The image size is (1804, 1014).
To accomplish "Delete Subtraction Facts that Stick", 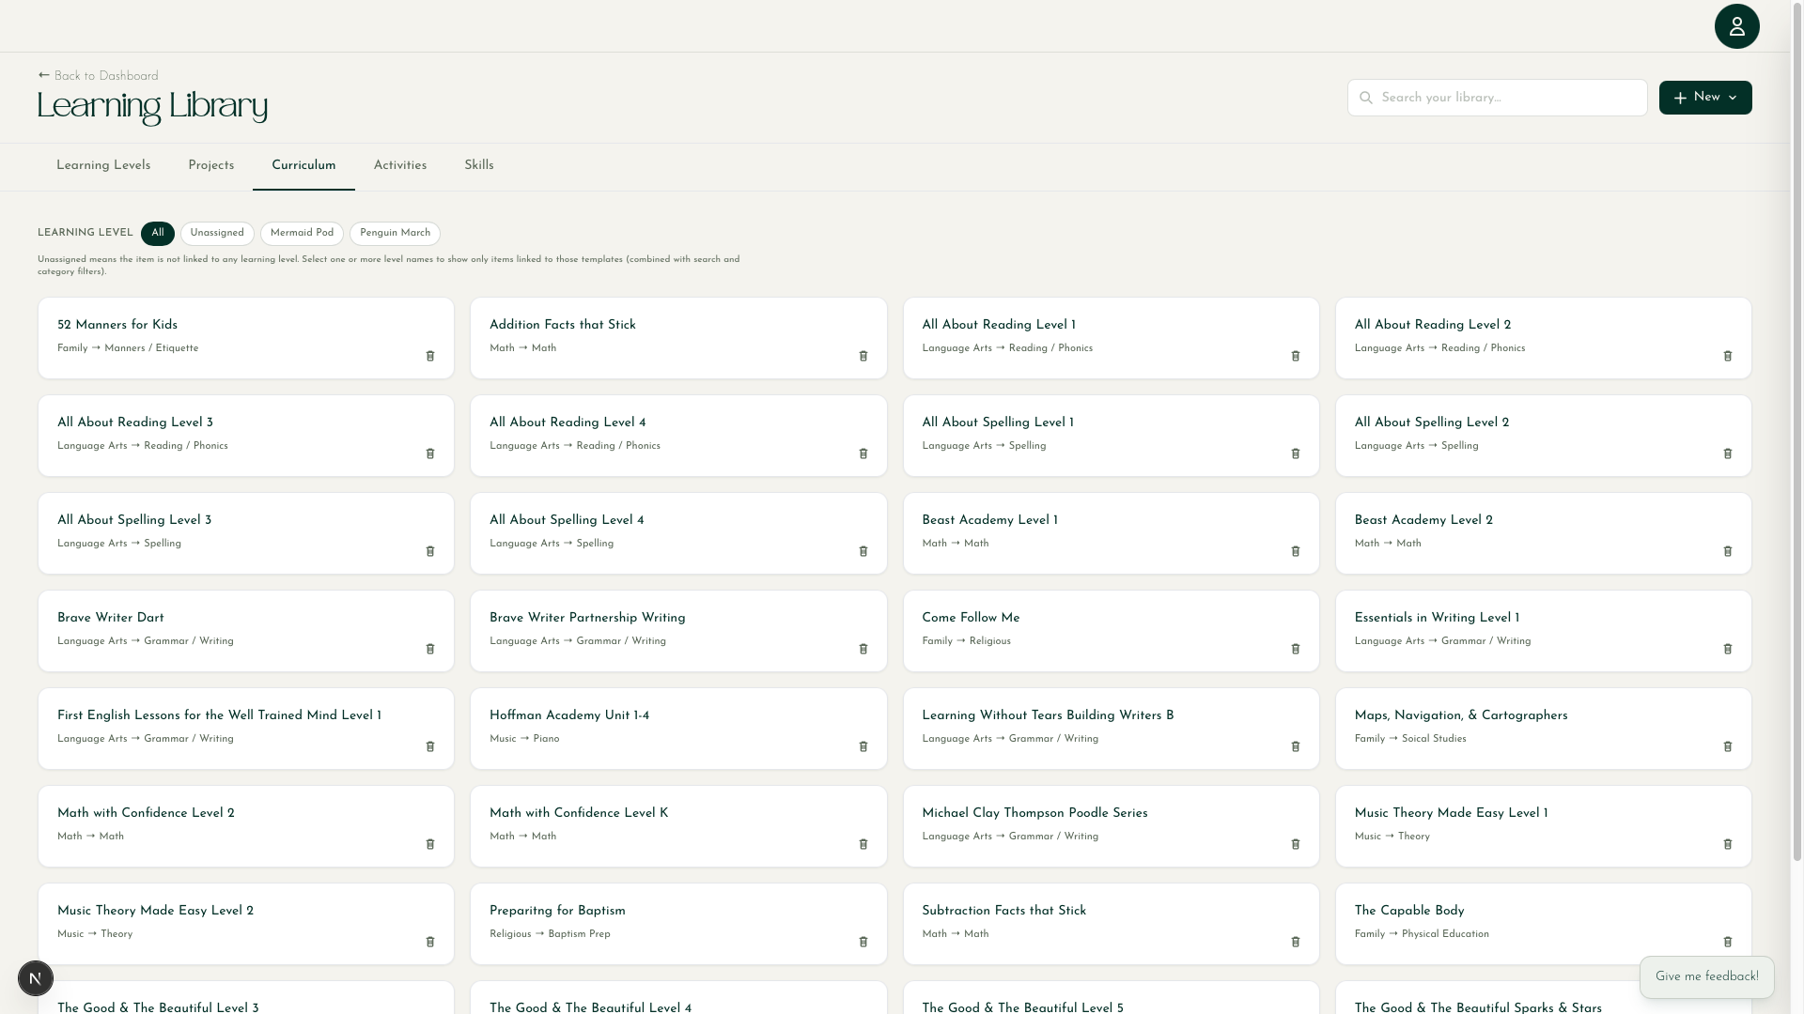I will click(x=1296, y=942).
